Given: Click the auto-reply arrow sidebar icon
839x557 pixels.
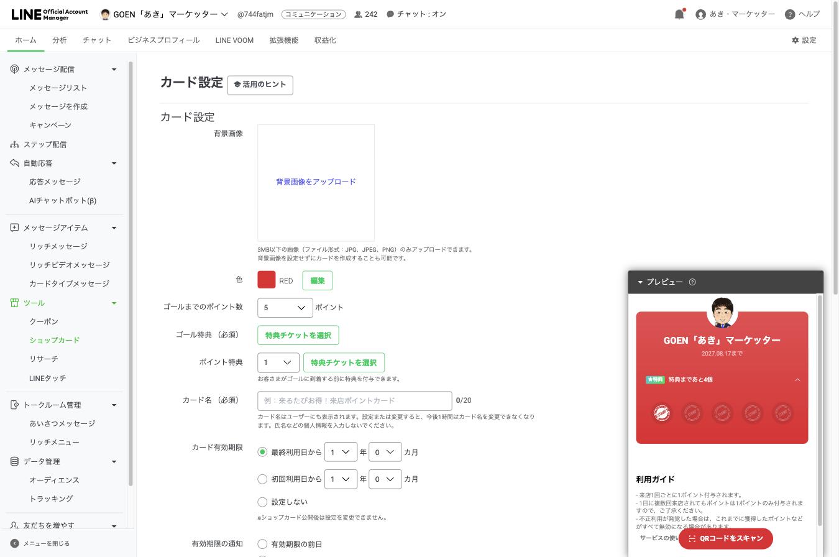Looking at the screenshot, I should pos(14,163).
